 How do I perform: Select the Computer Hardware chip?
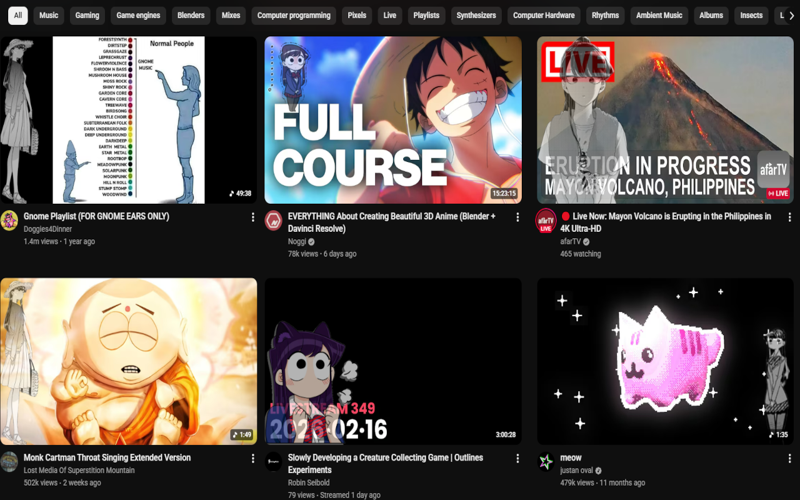[x=544, y=16]
